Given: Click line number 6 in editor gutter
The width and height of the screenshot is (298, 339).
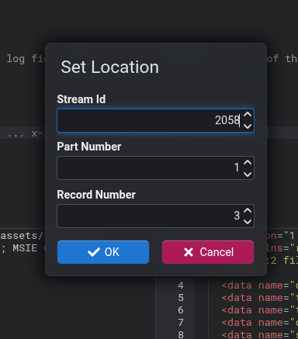Looking at the screenshot, I should tap(181, 310).
